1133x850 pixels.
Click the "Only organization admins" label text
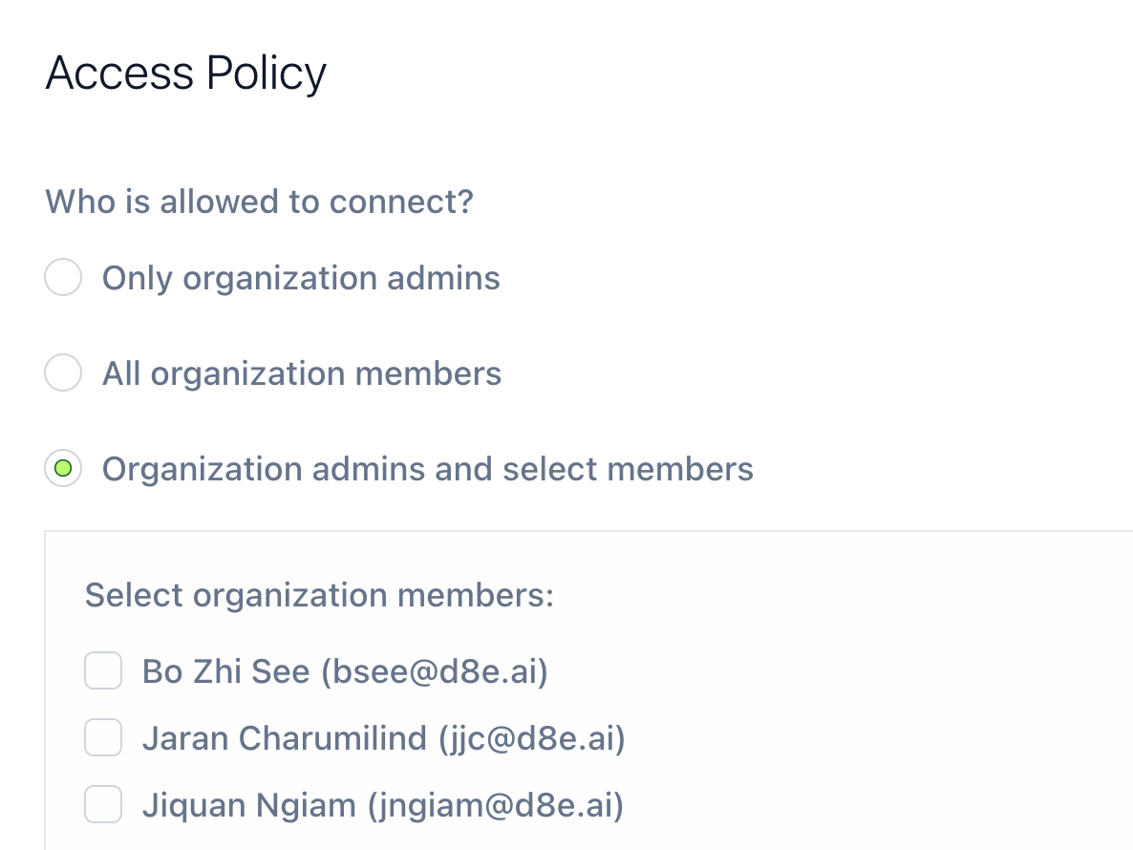pos(301,278)
